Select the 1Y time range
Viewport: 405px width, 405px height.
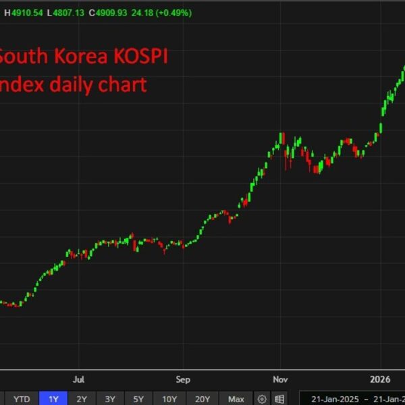(x=53, y=399)
